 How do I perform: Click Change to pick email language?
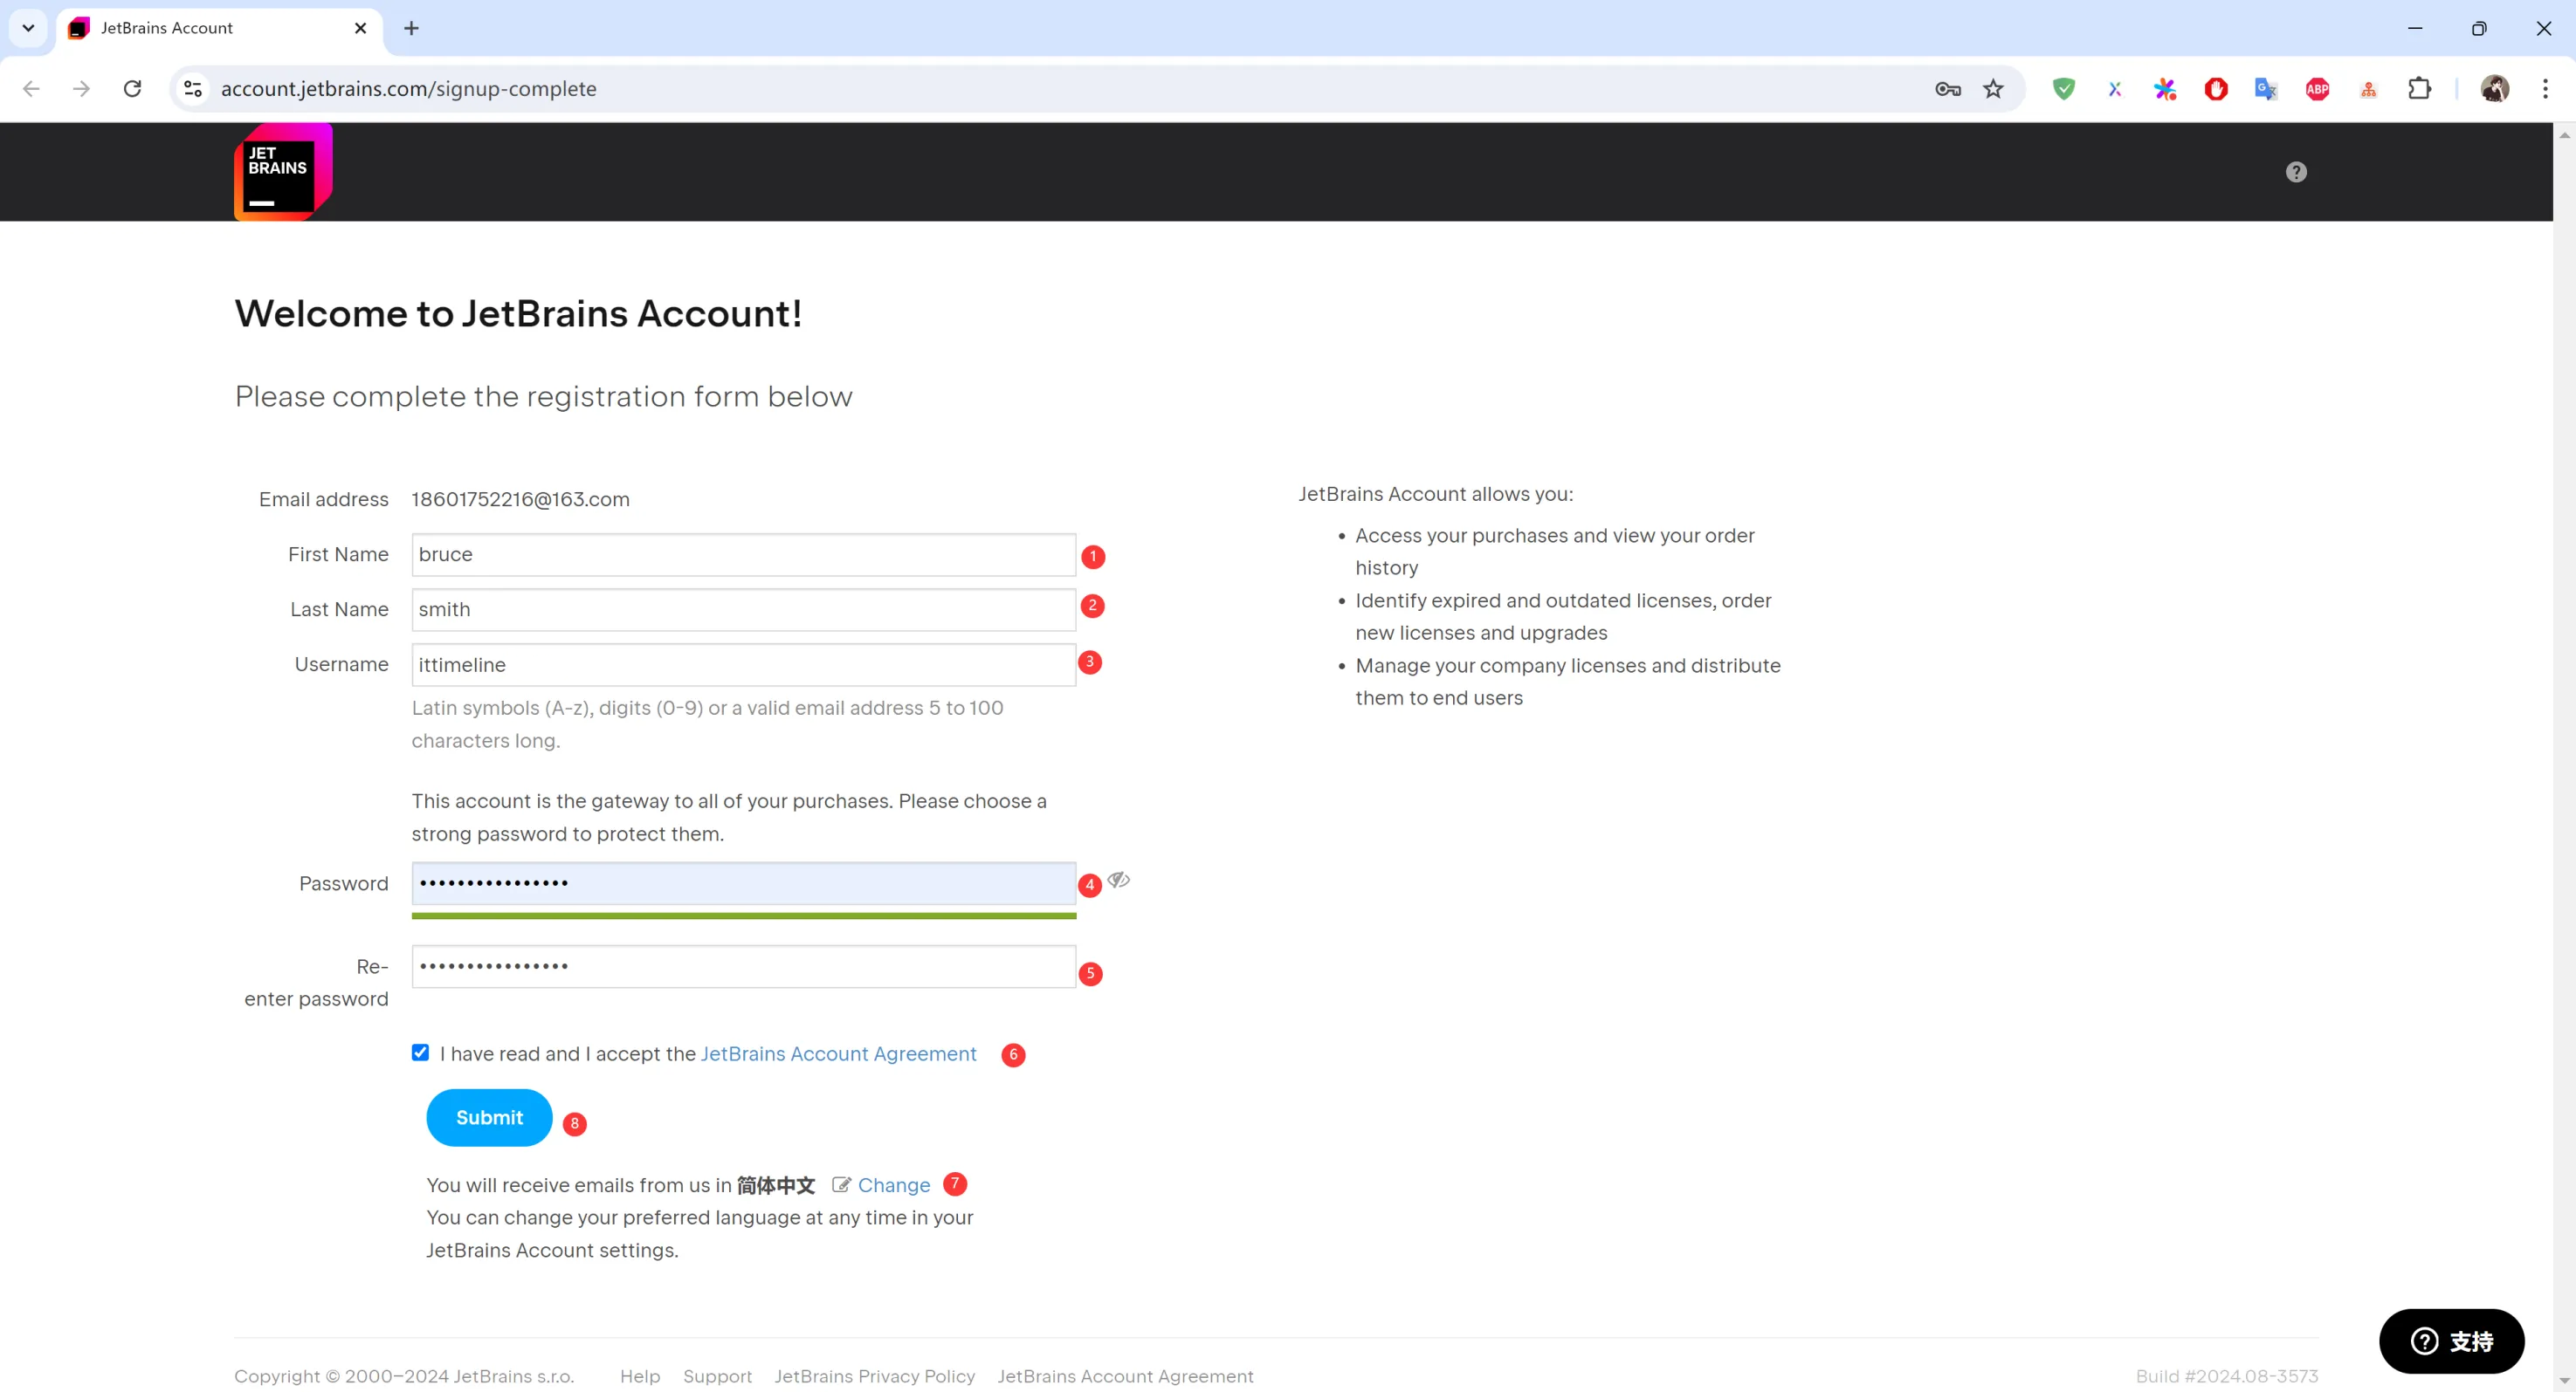click(893, 1185)
